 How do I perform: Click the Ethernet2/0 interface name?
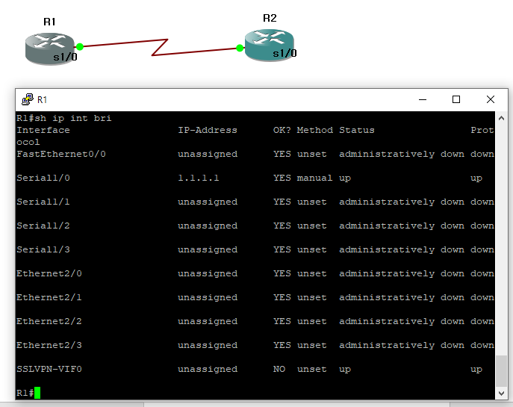tap(49, 273)
